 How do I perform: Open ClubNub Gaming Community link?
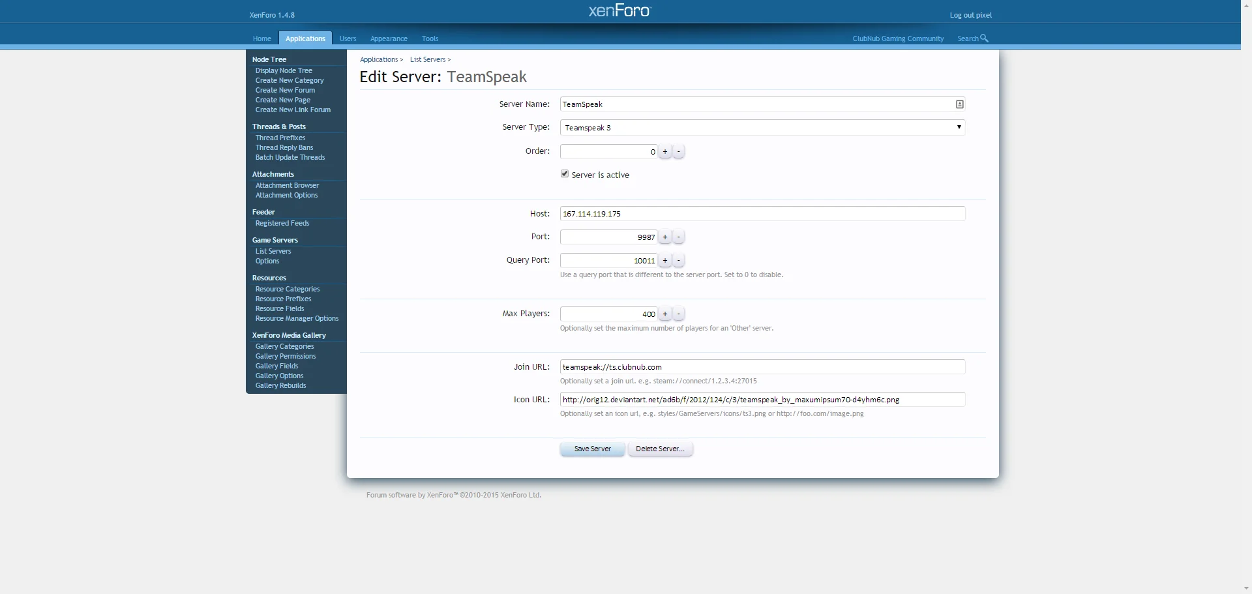898,38
